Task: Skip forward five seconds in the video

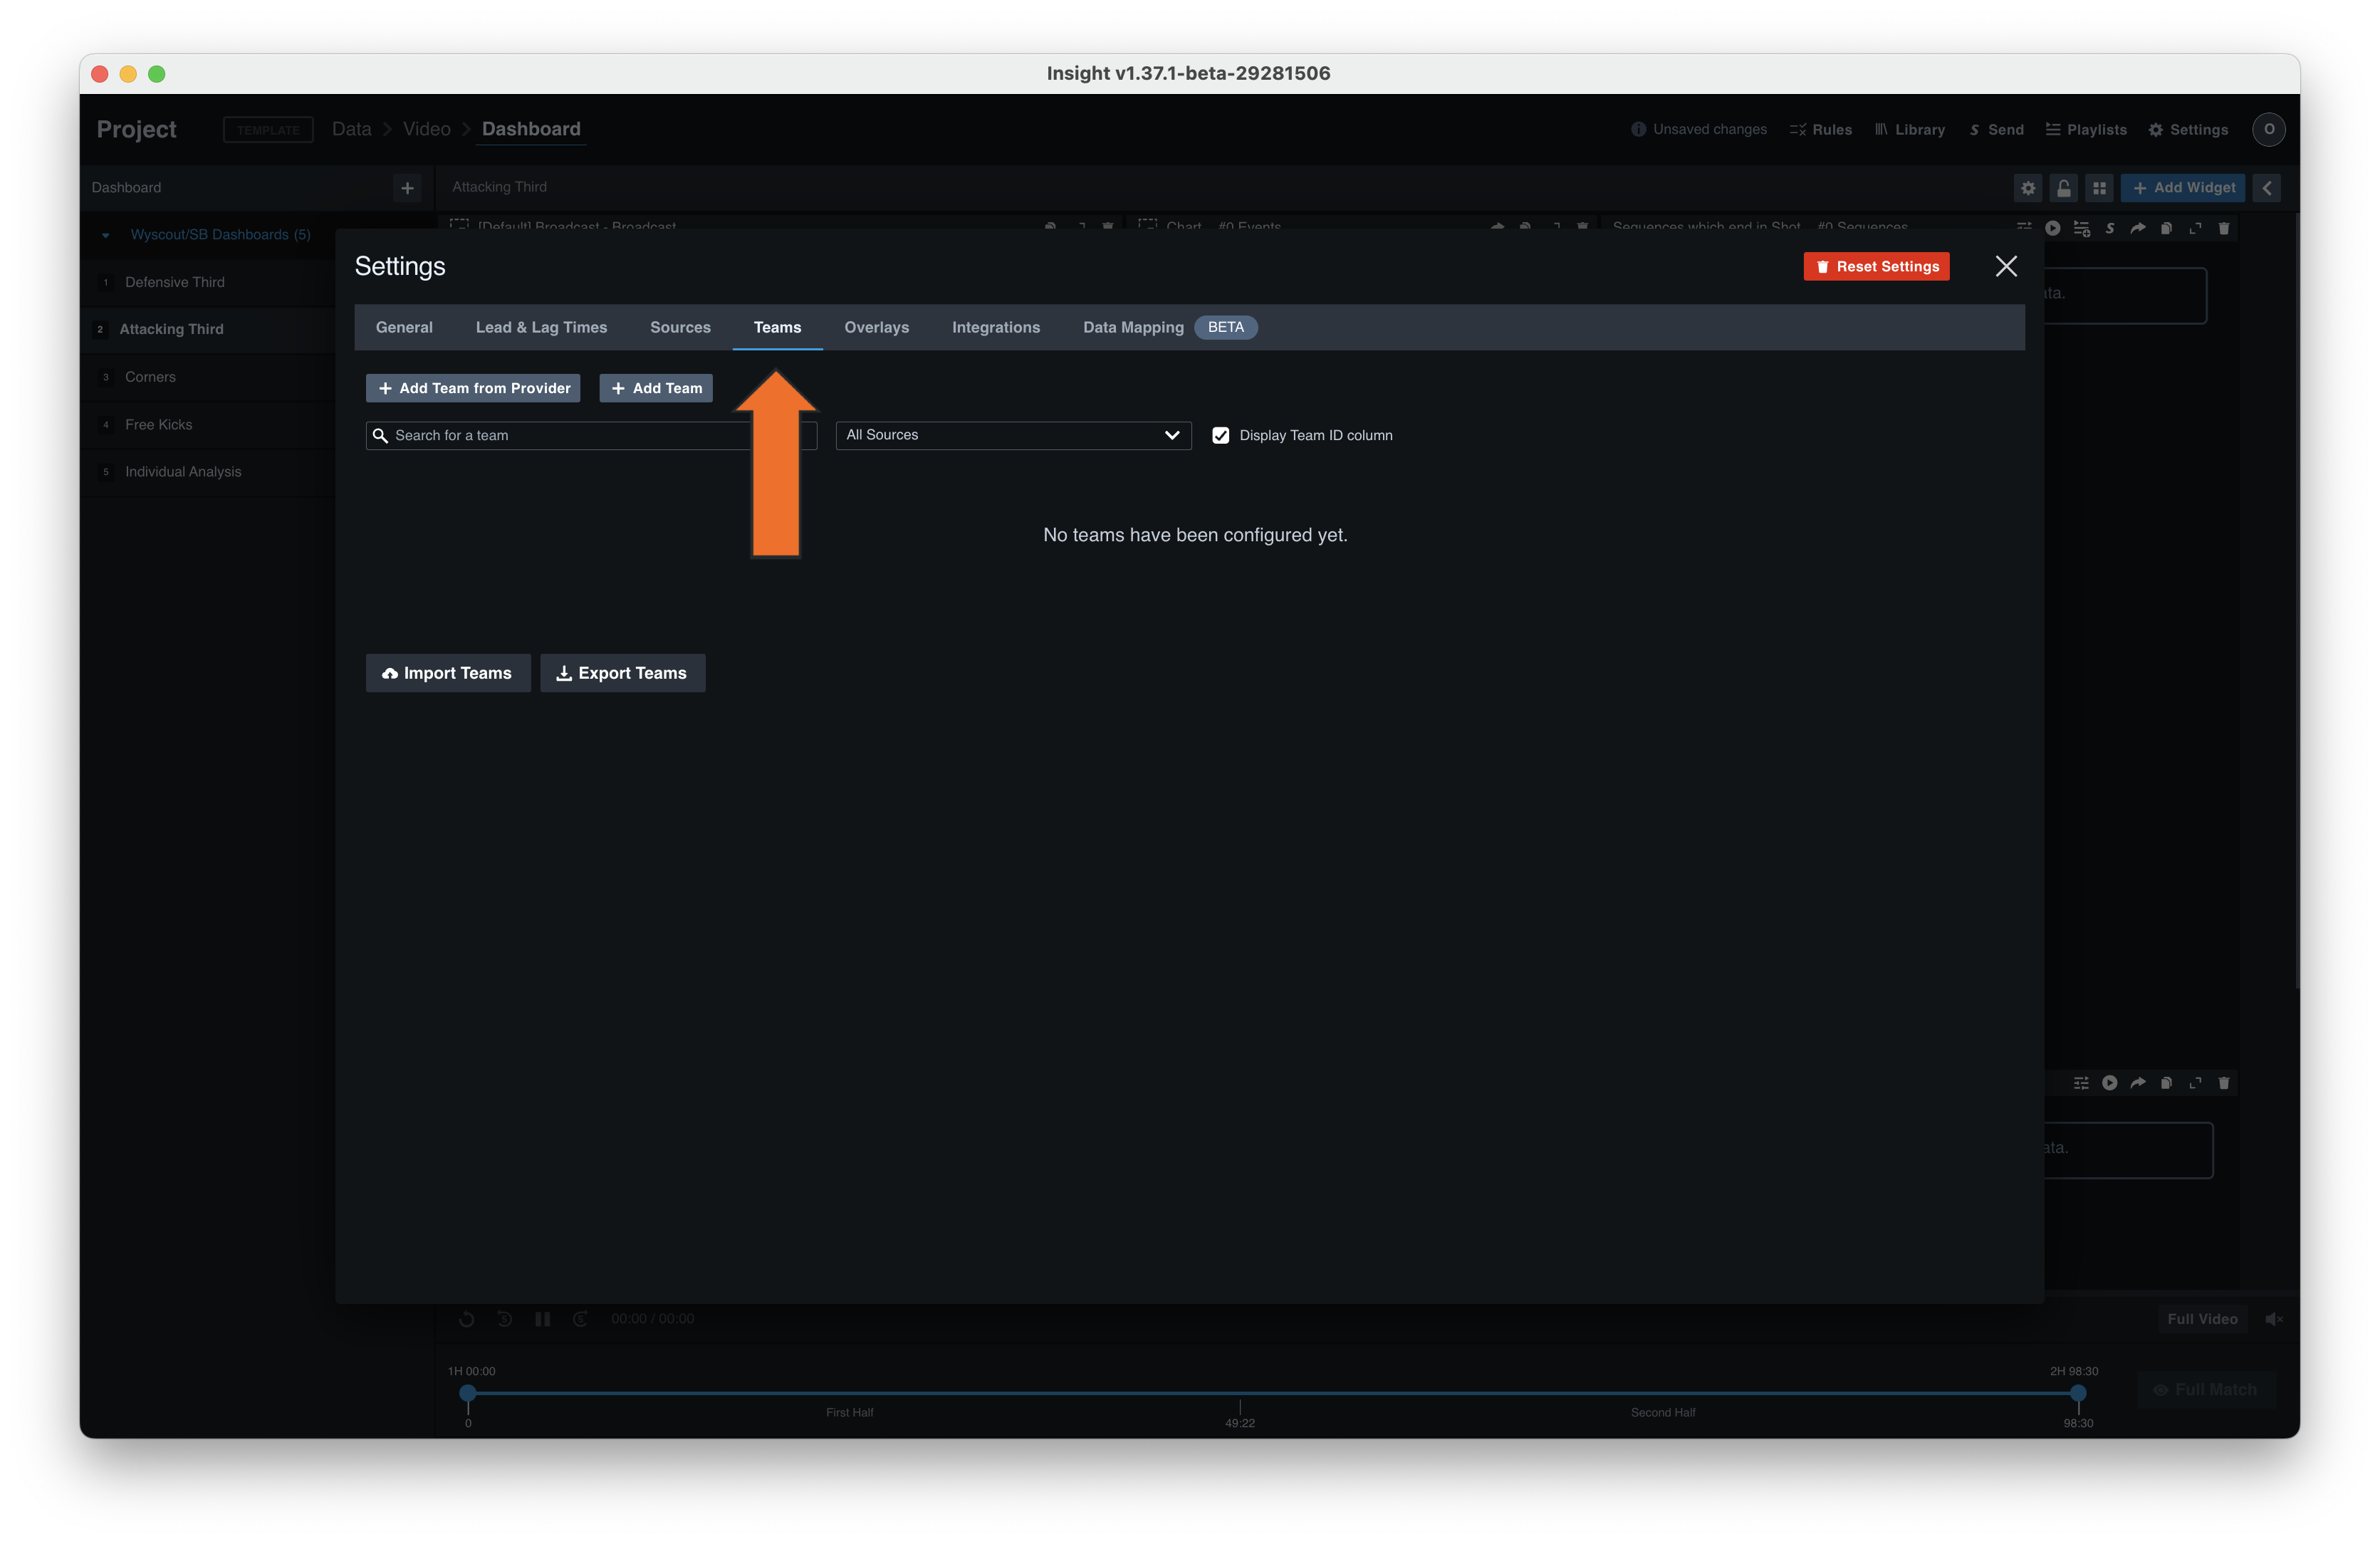Action: tap(580, 1319)
